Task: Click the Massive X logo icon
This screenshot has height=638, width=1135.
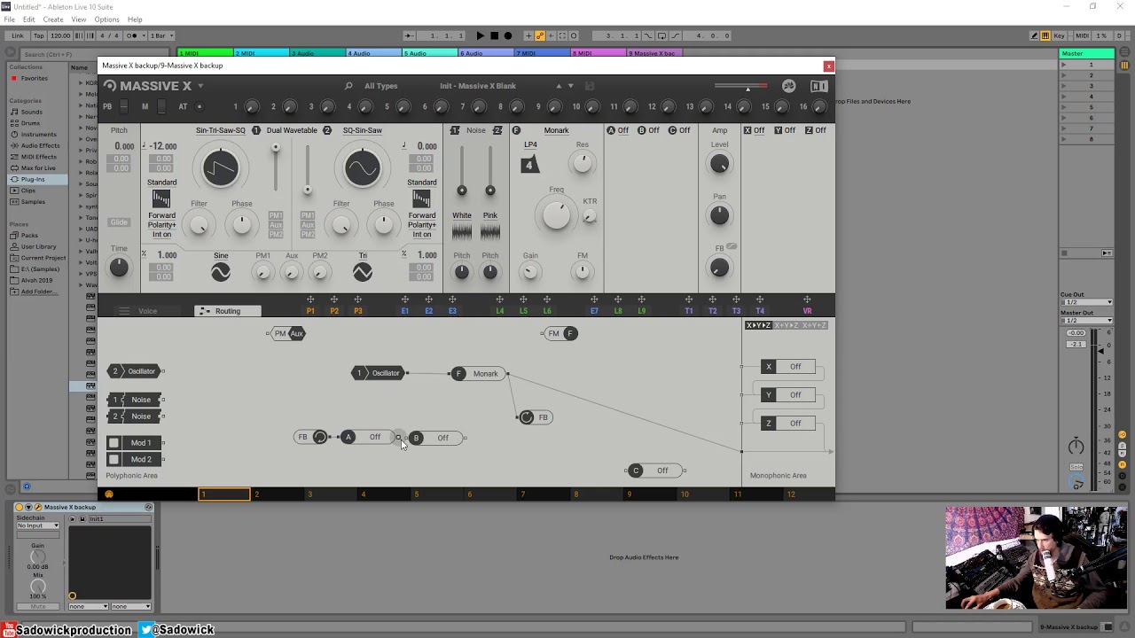Action: (110, 86)
